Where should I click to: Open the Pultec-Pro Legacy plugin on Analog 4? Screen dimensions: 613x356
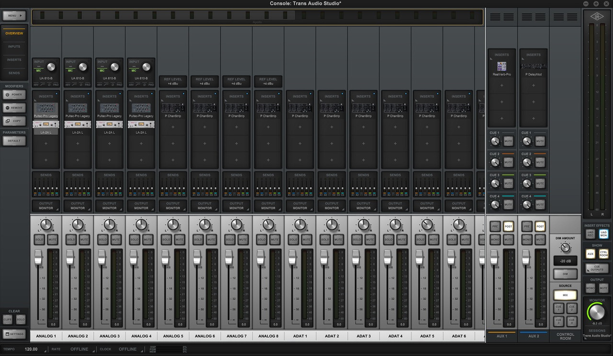coord(141,108)
